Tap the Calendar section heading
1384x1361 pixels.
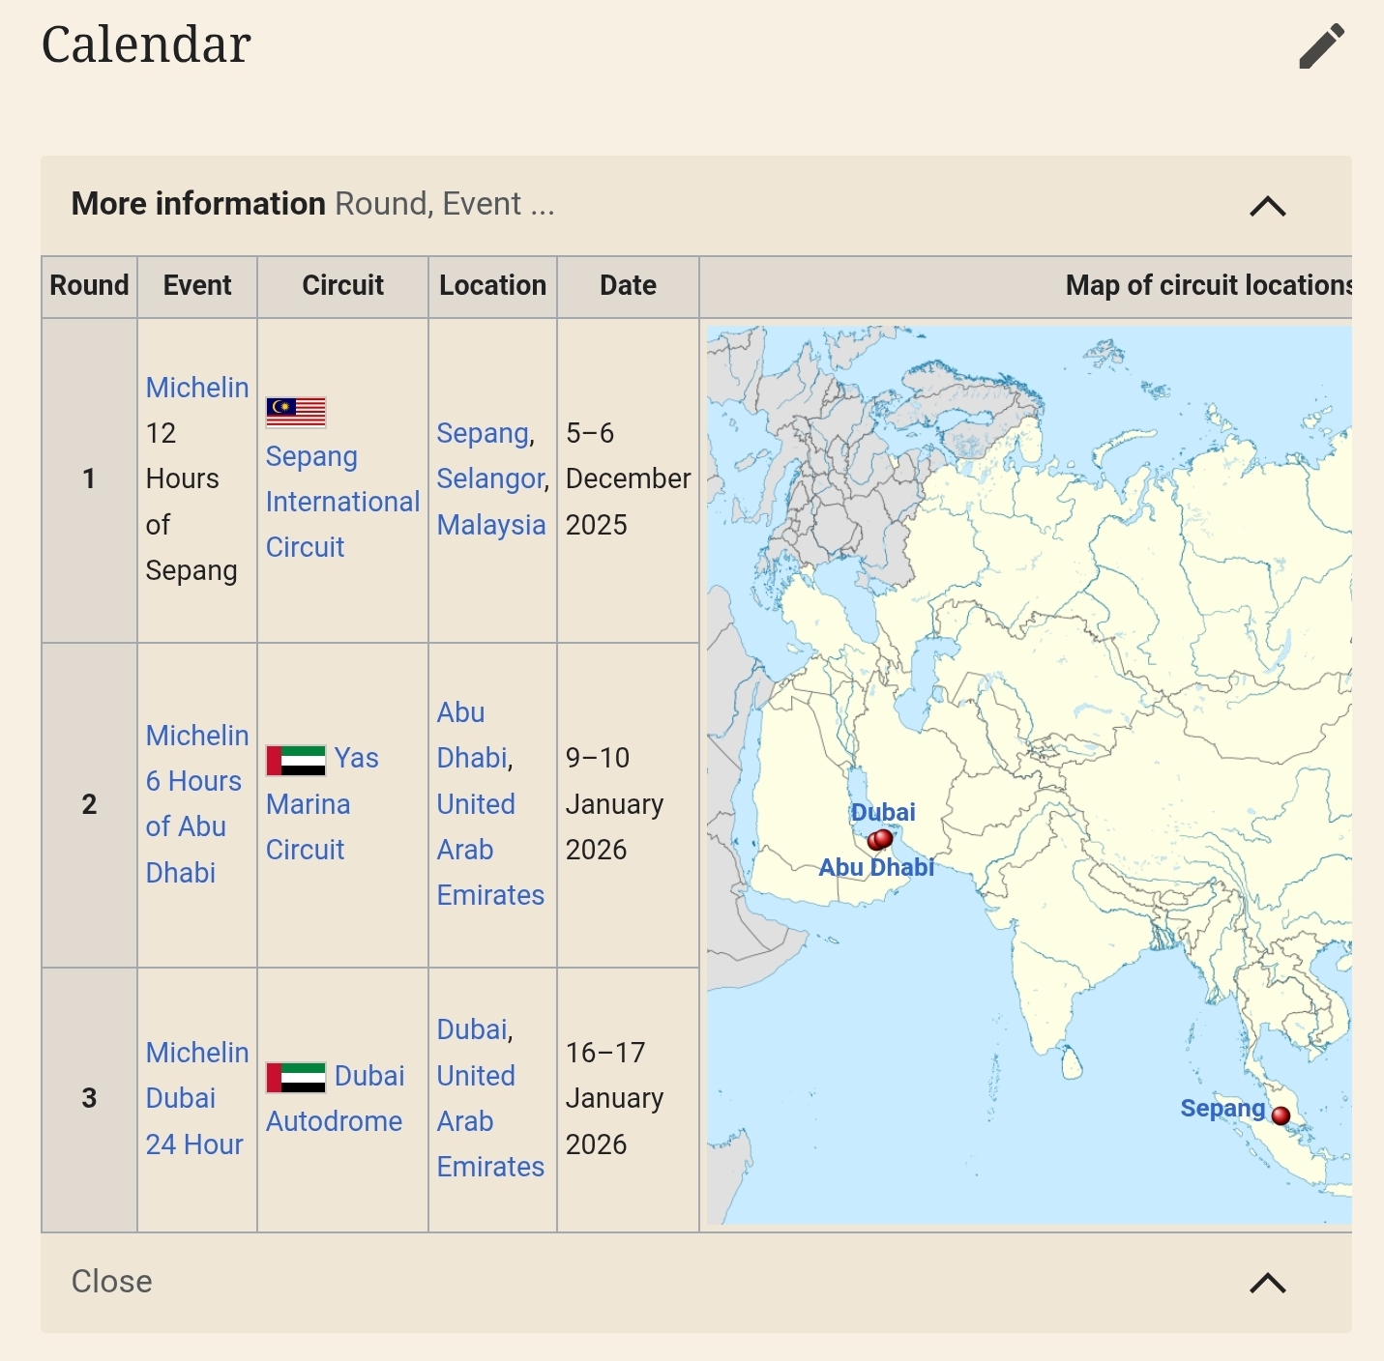pyautogui.click(x=146, y=44)
